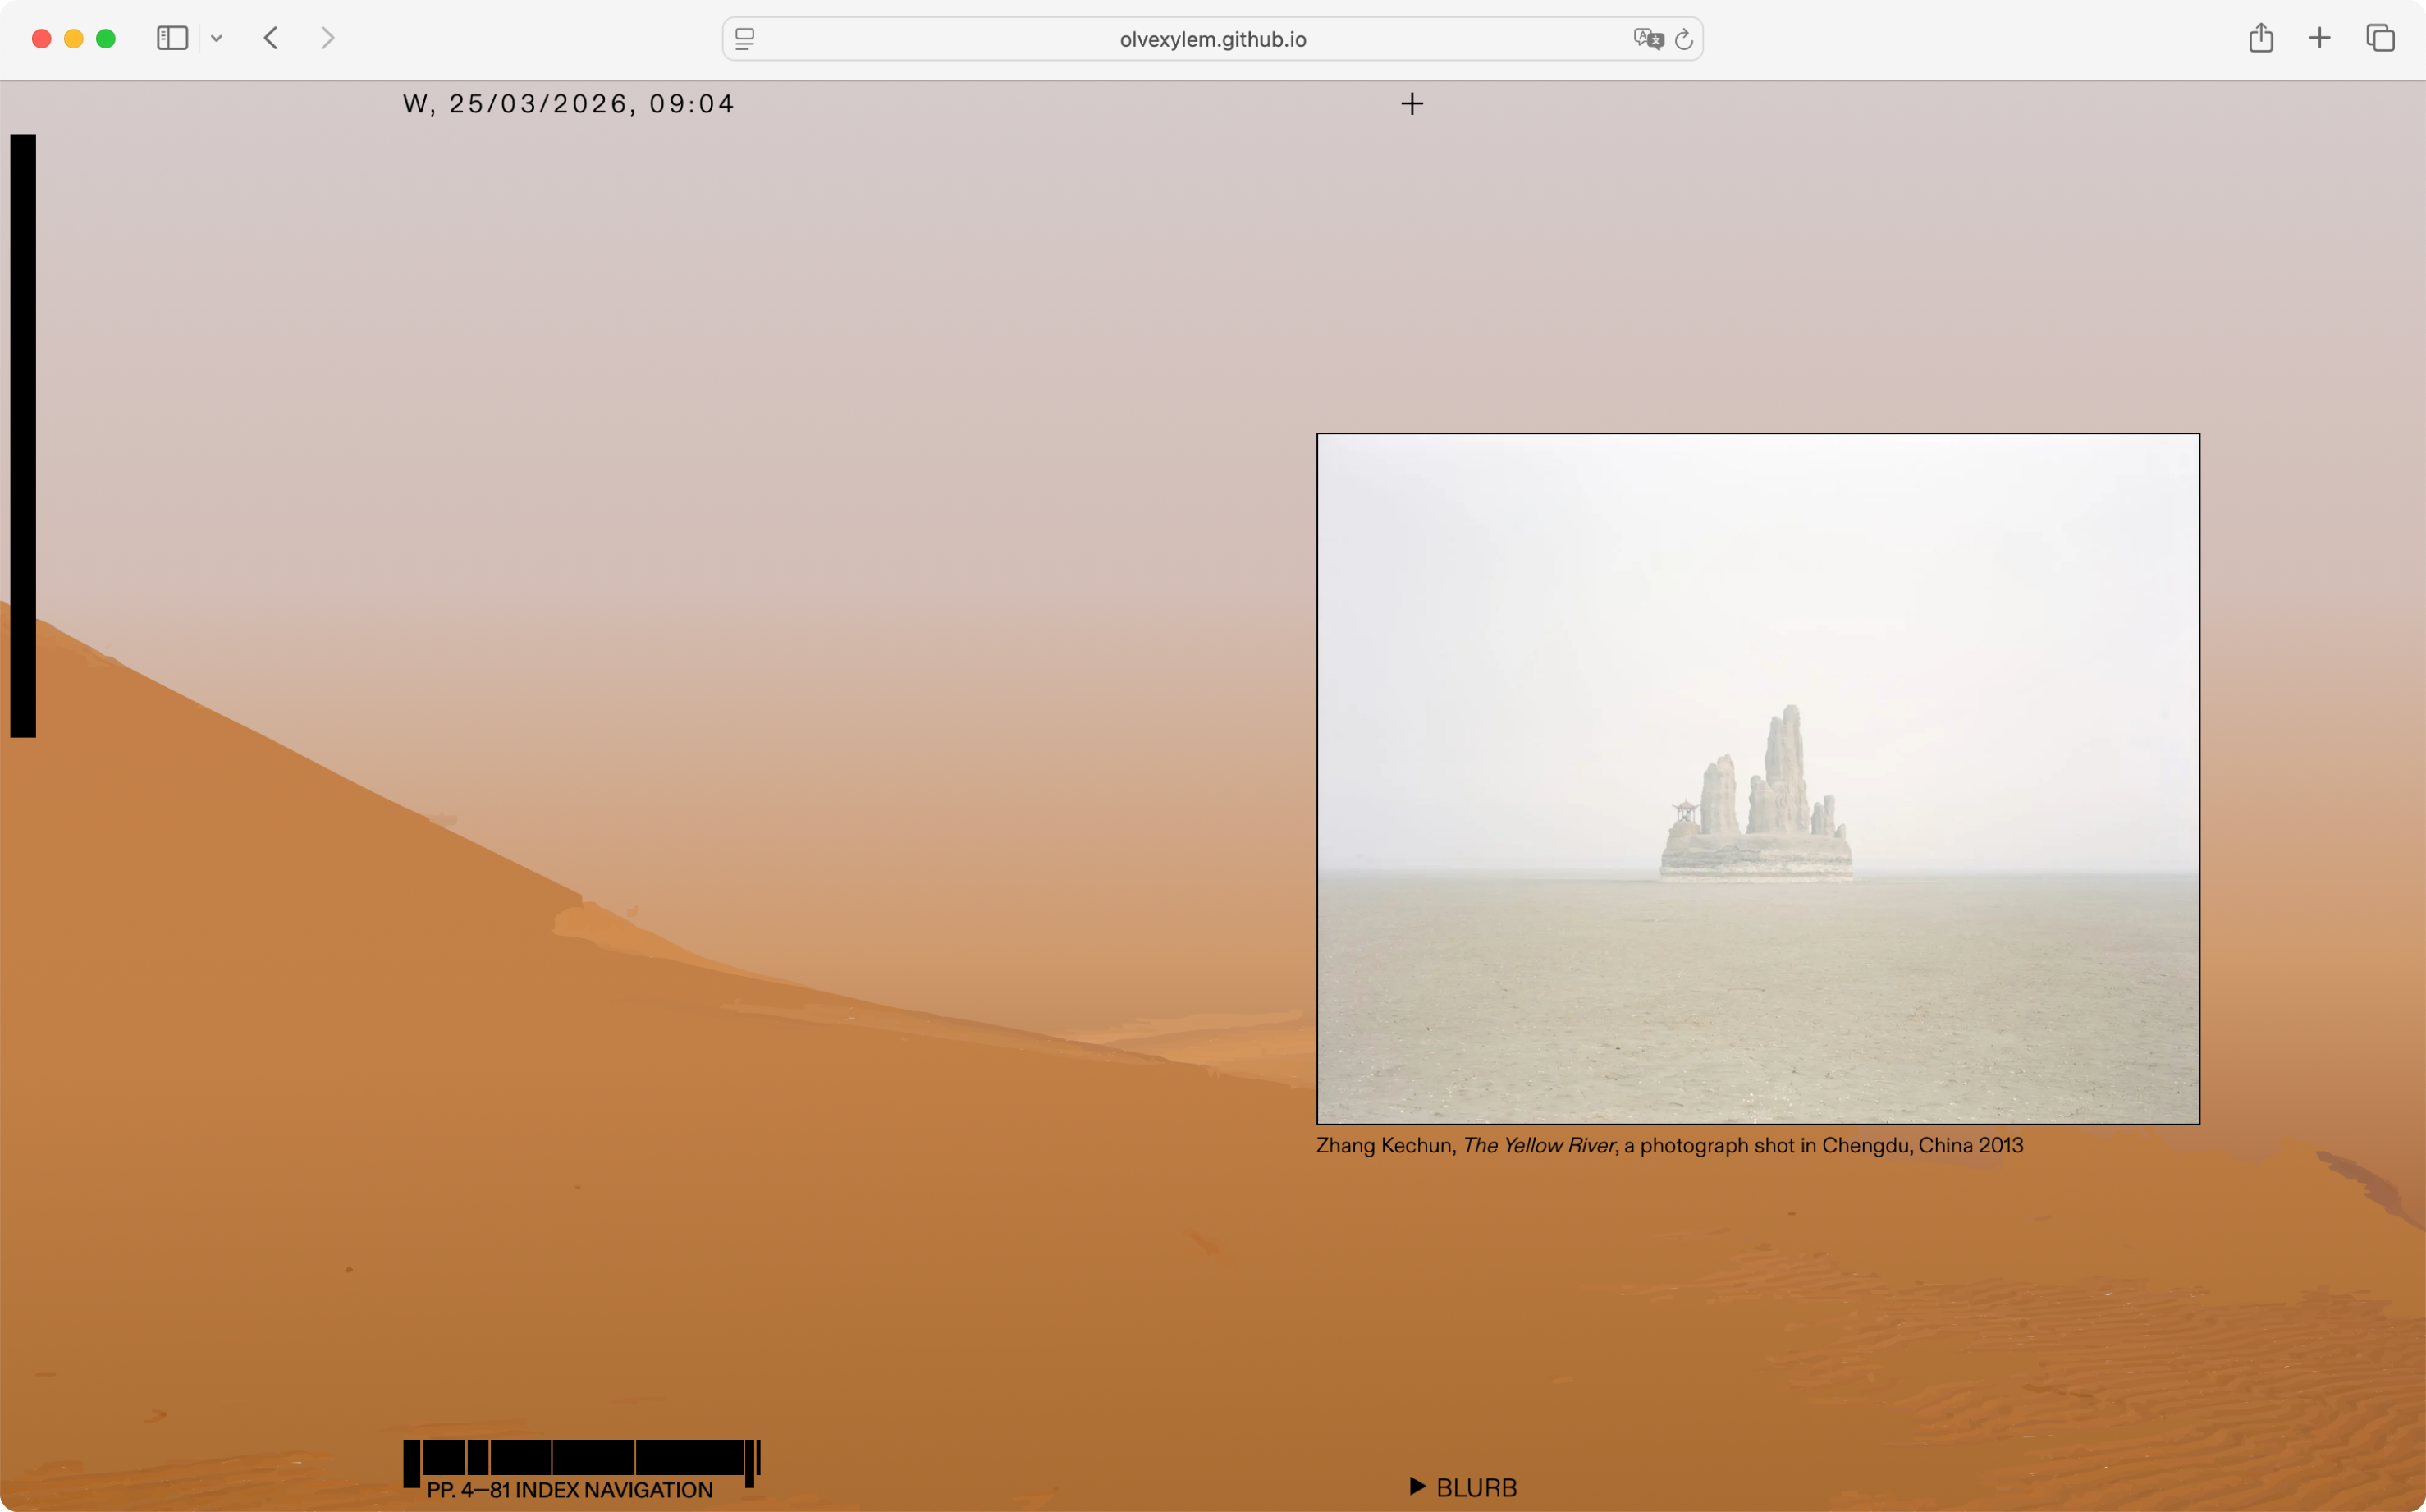Screen dimensions: 2426x1512
Task: Click the Zhang Kechun photo caption
Action: tap(1669, 1145)
